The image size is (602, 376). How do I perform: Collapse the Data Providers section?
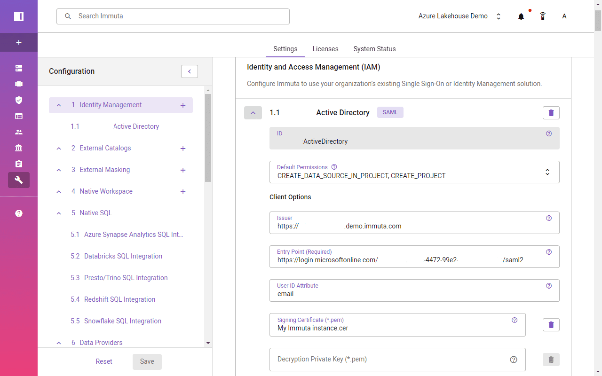pos(59,343)
